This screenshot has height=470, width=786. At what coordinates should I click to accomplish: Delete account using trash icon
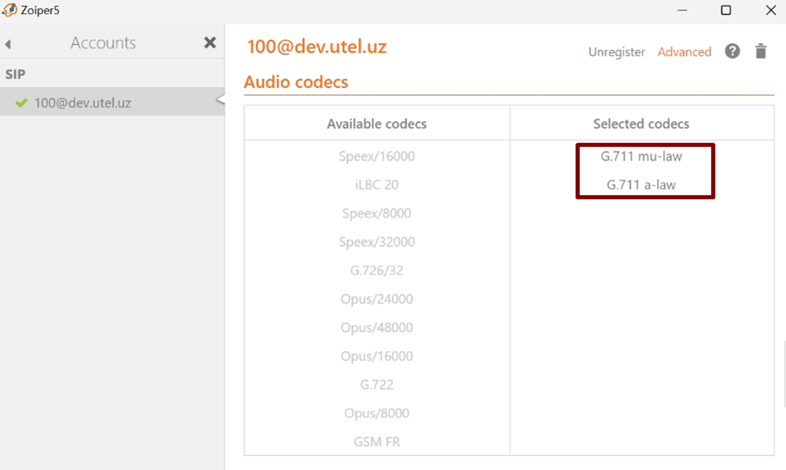tap(761, 51)
